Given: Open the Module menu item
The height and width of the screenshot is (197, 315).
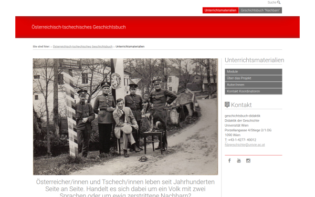Looking at the screenshot, I should [254, 71].
